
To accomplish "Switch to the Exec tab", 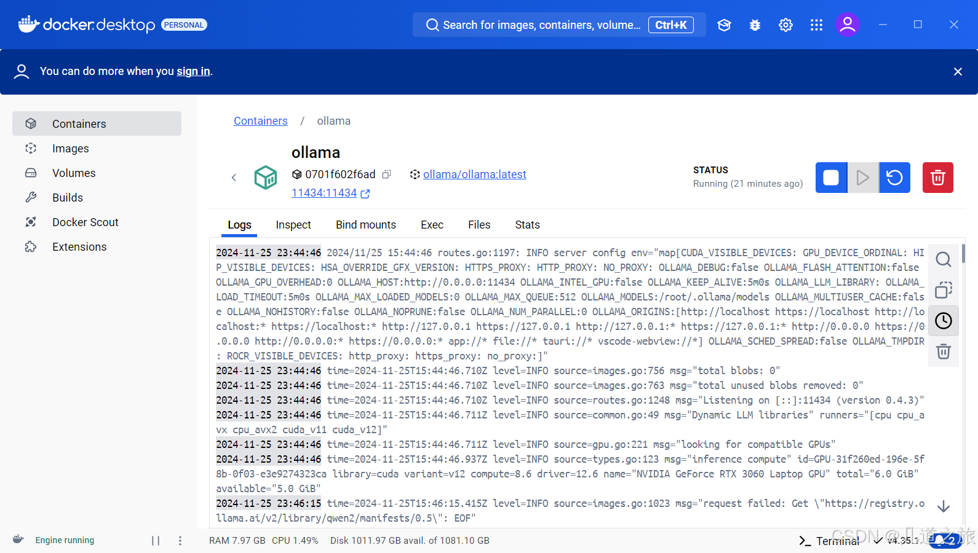I will [x=432, y=225].
